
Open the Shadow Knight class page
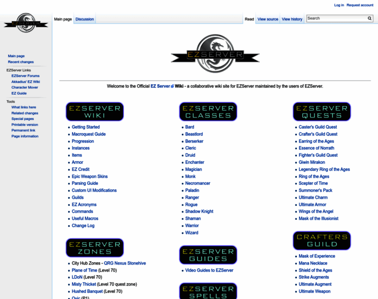click(199, 211)
